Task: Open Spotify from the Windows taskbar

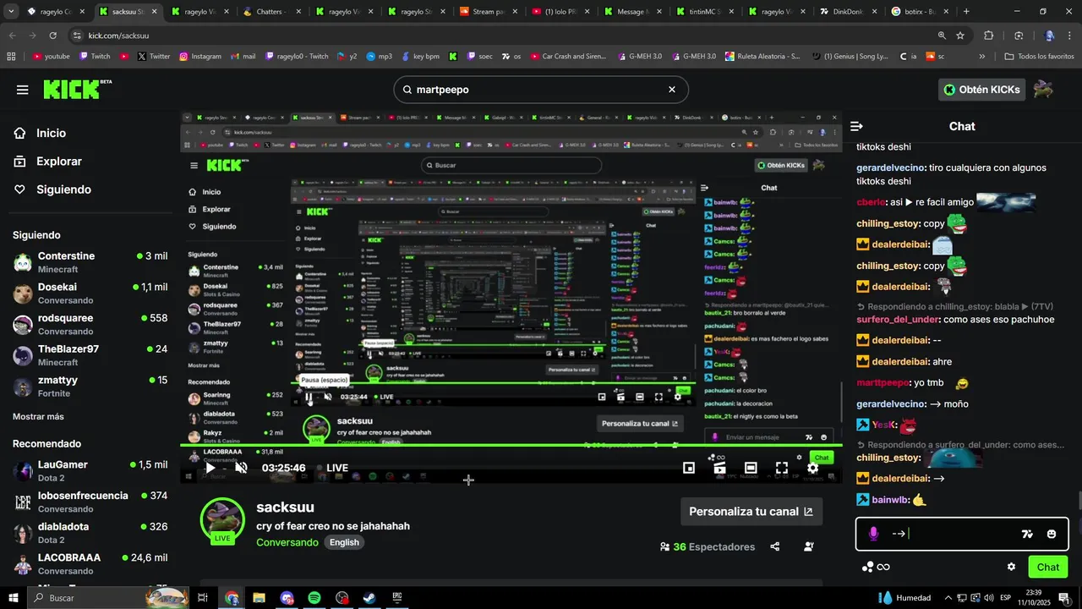Action: click(314, 598)
